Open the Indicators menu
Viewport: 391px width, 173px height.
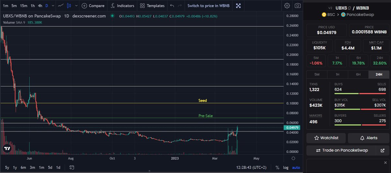(123, 6)
